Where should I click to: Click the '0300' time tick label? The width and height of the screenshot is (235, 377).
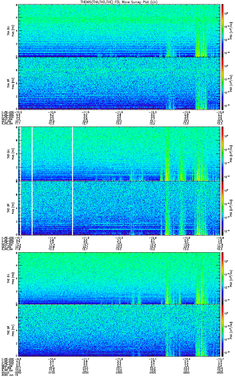tap(119, 373)
